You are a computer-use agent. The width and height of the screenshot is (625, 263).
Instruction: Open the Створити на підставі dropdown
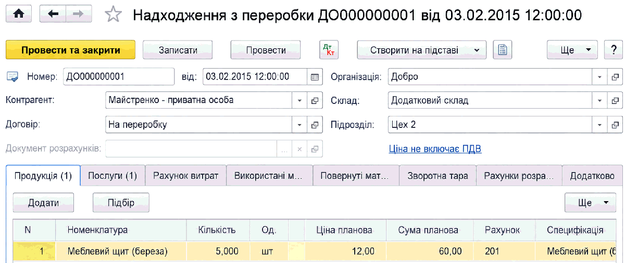421,50
